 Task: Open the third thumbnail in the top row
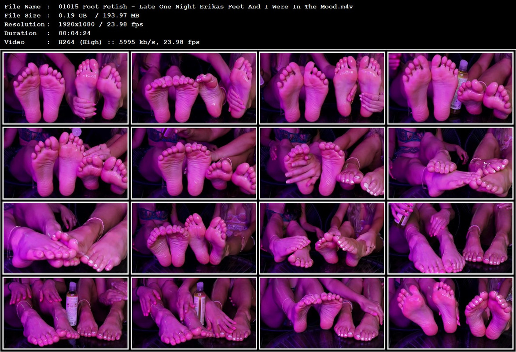coord(322,88)
